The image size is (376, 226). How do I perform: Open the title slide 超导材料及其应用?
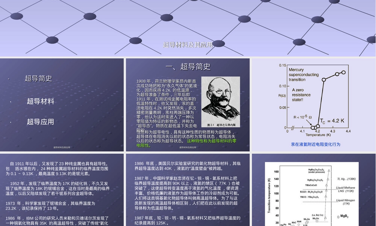point(188,28)
